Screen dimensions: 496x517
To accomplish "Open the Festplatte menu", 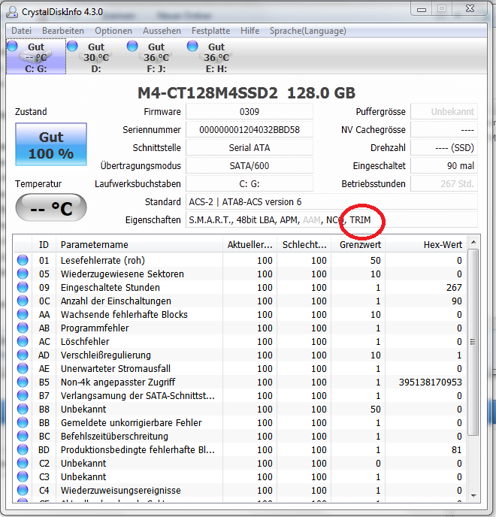I will [x=210, y=31].
